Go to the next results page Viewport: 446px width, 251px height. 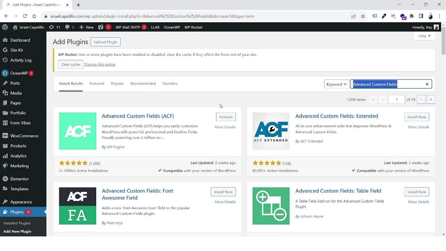click(x=421, y=99)
